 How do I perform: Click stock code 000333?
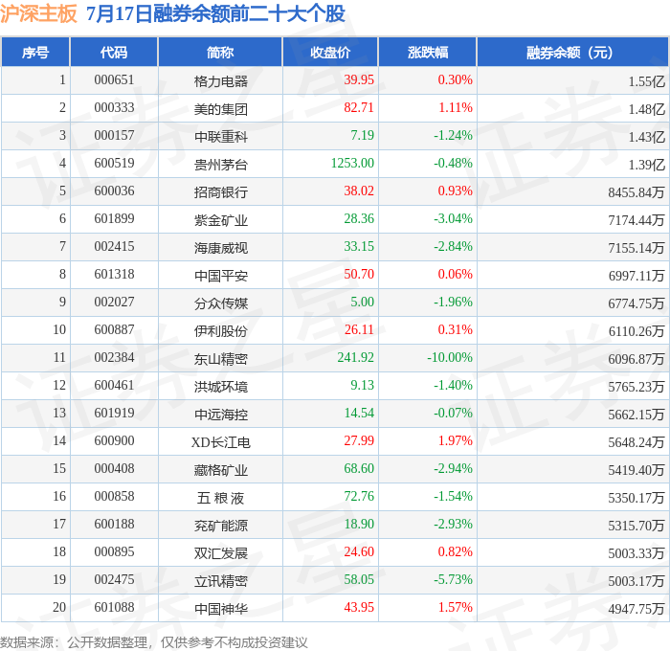coord(114,107)
